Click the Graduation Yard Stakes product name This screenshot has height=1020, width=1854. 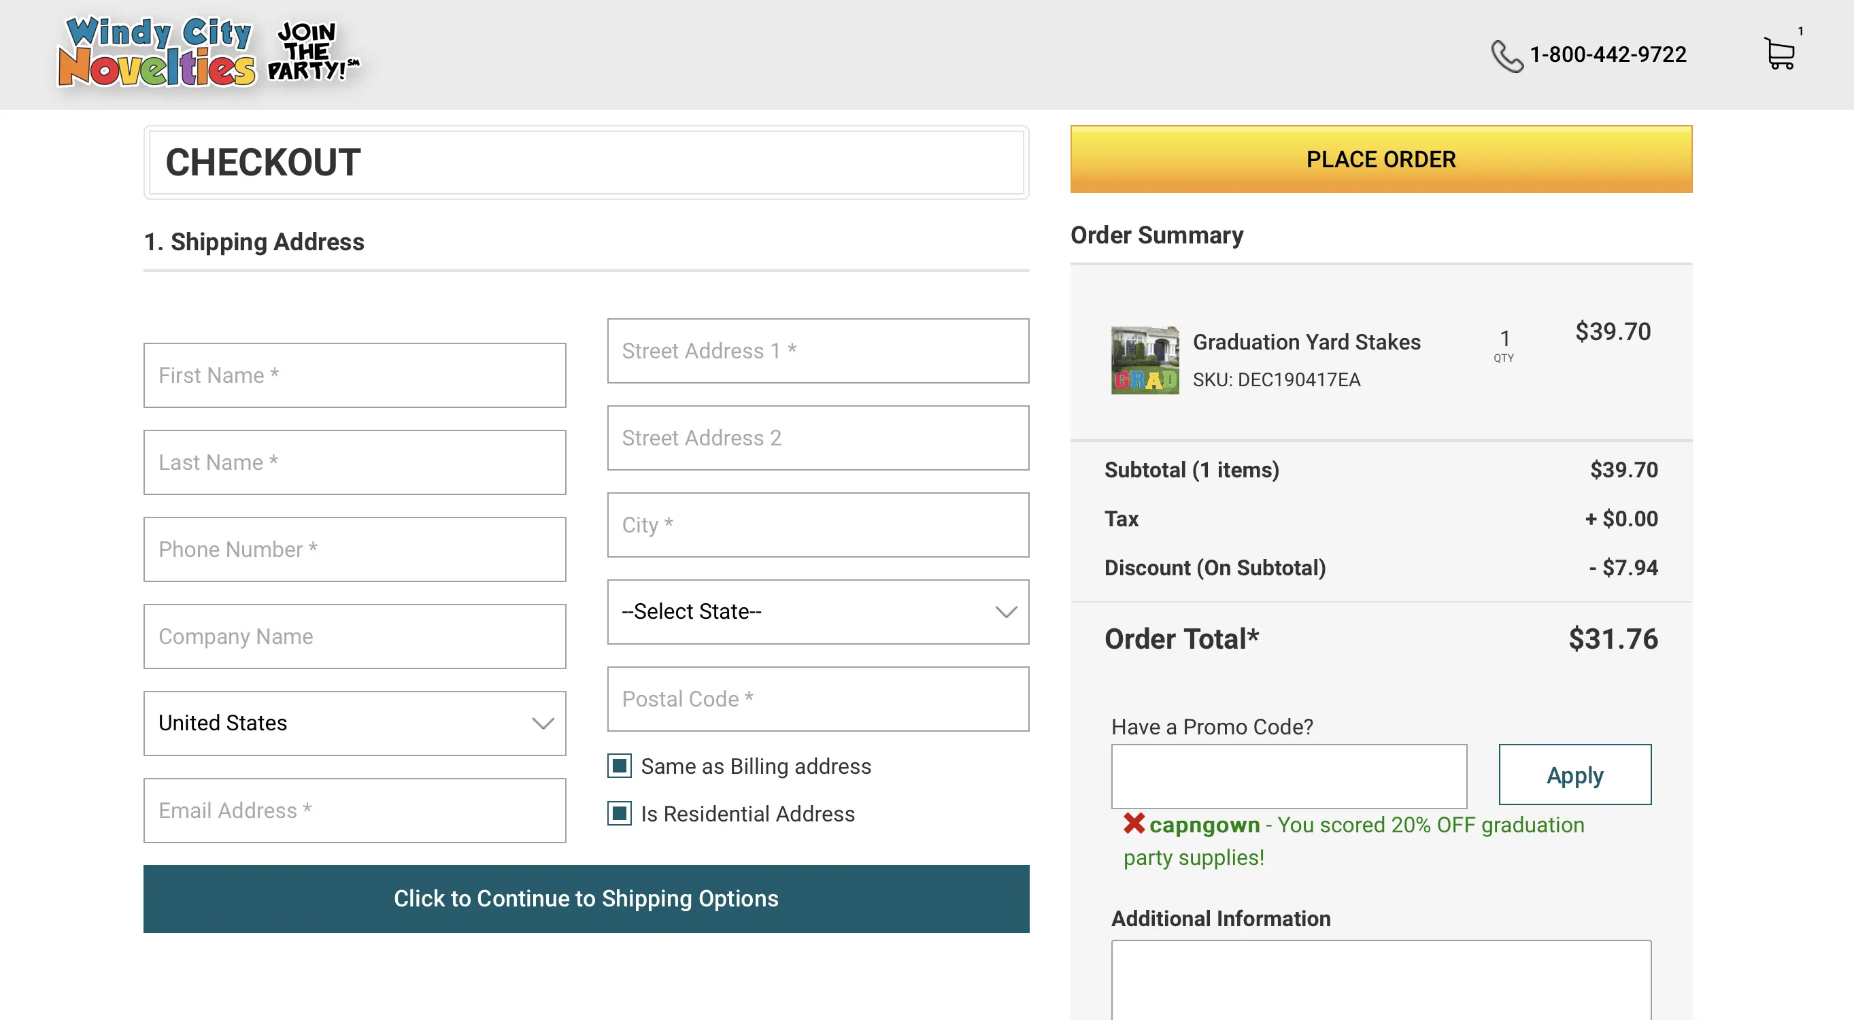coord(1307,342)
